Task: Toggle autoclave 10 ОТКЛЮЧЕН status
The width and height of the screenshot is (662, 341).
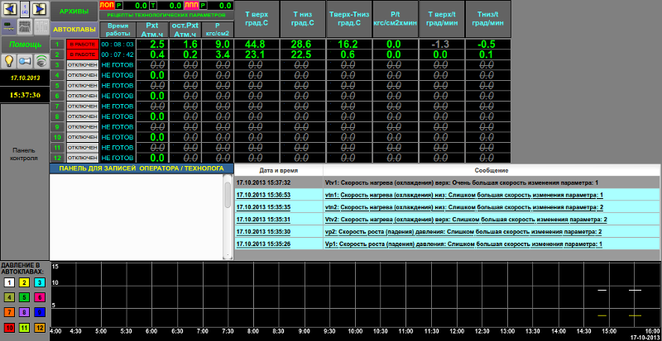Action: tap(82, 137)
